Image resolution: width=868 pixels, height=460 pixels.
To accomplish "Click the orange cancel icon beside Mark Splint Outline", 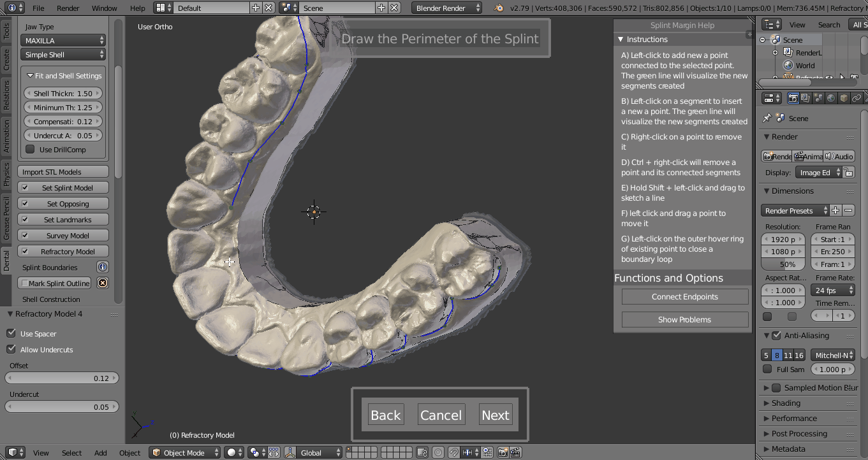I will tap(102, 283).
